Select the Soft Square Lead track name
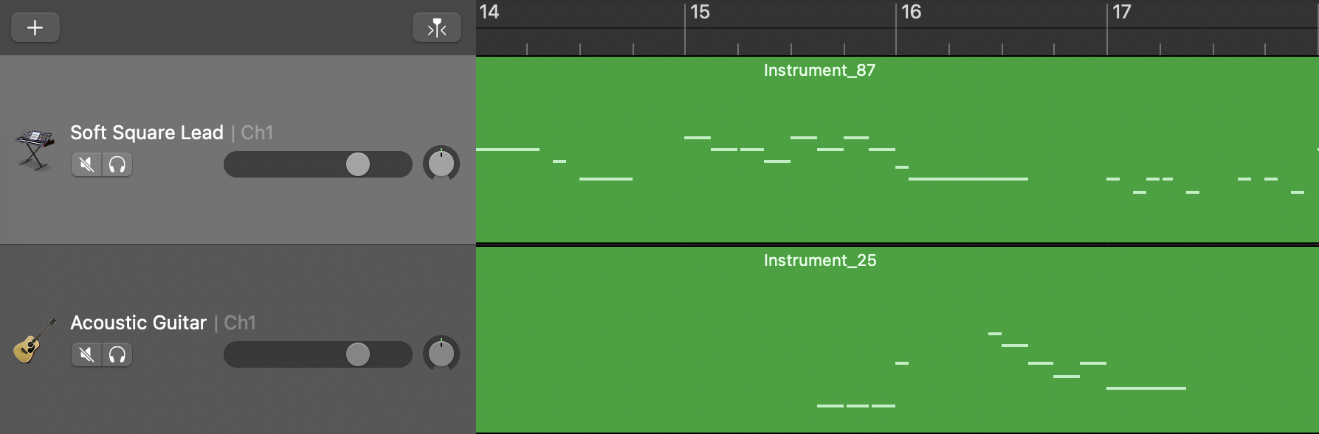Image resolution: width=1319 pixels, height=434 pixels. [147, 133]
